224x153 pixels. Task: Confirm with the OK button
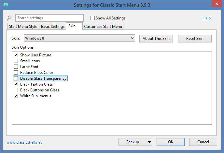[170, 142]
